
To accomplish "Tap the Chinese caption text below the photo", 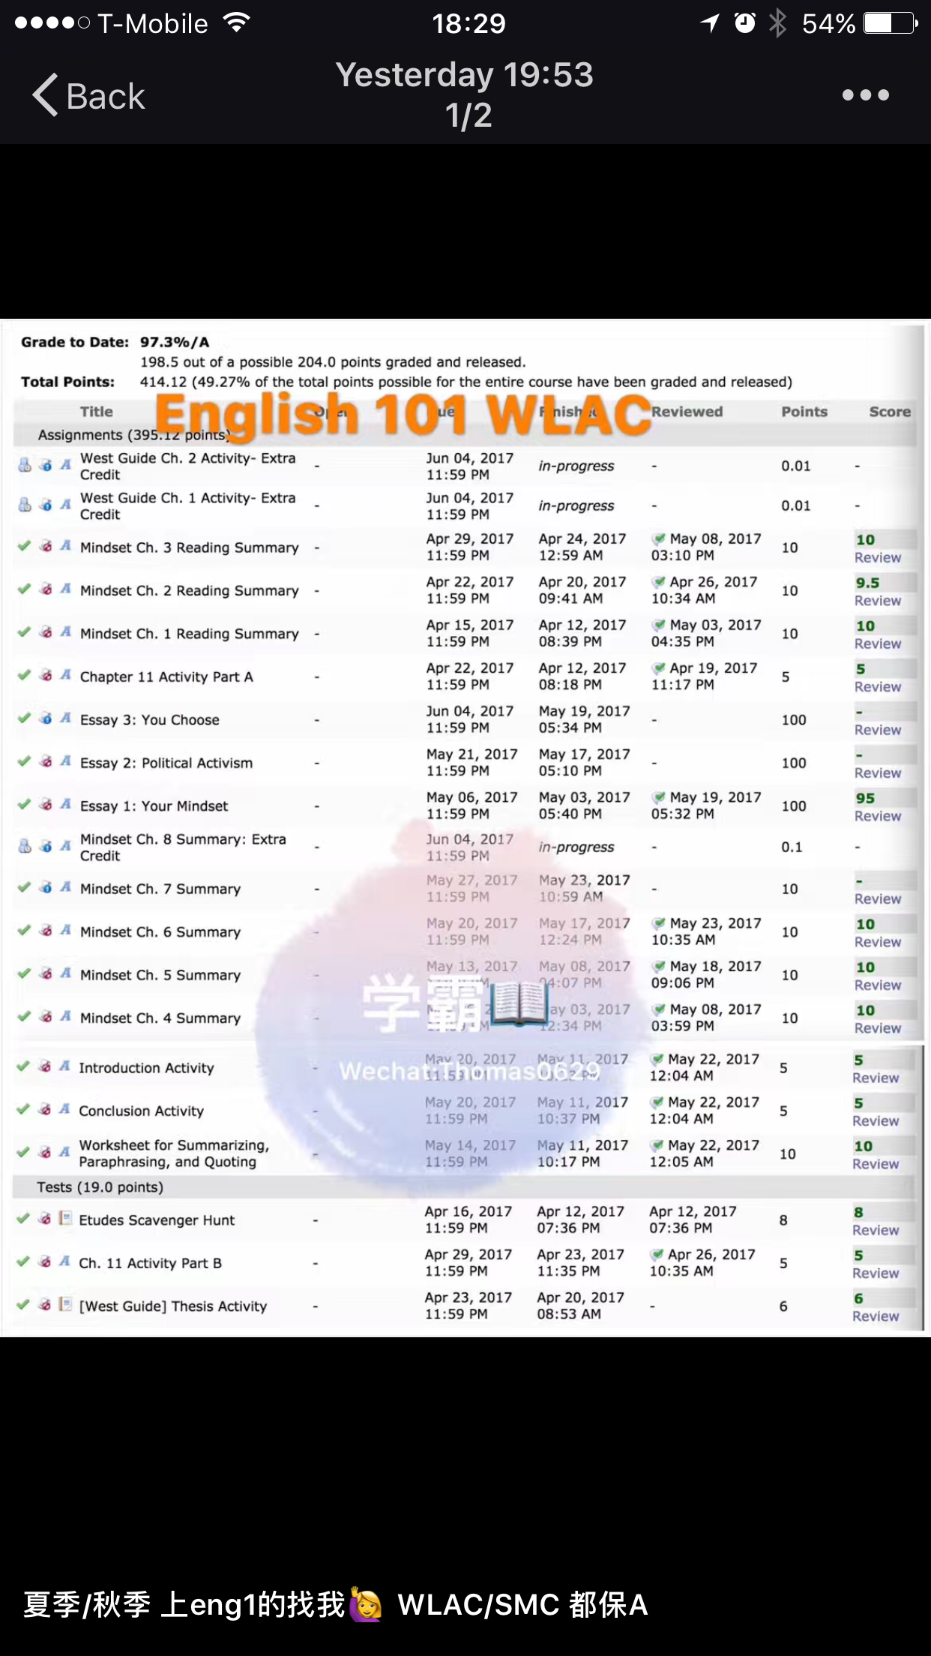I will pyautogui.click(x=335, y=1604).
